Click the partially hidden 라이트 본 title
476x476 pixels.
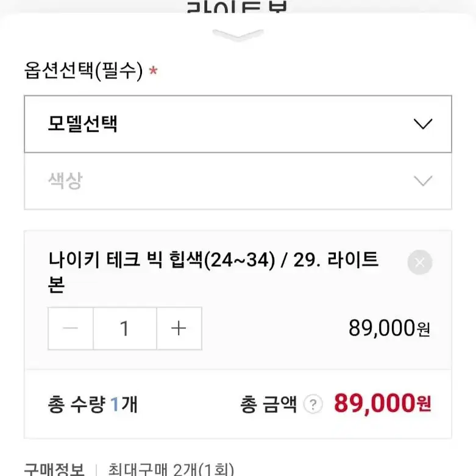pyautogui.click(x=237, y=7)
